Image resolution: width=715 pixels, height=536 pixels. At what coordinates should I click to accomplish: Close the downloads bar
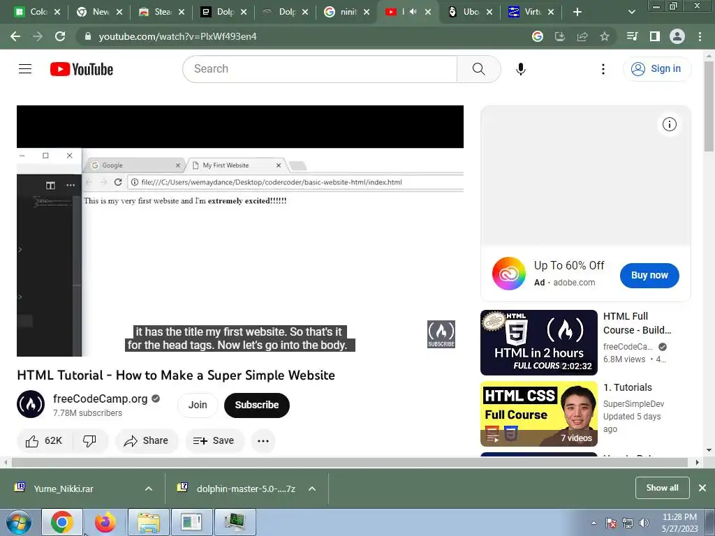(702, 488)
